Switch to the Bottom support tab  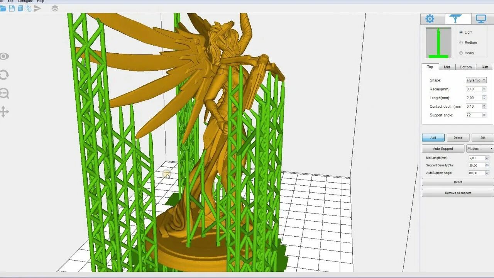465,67
